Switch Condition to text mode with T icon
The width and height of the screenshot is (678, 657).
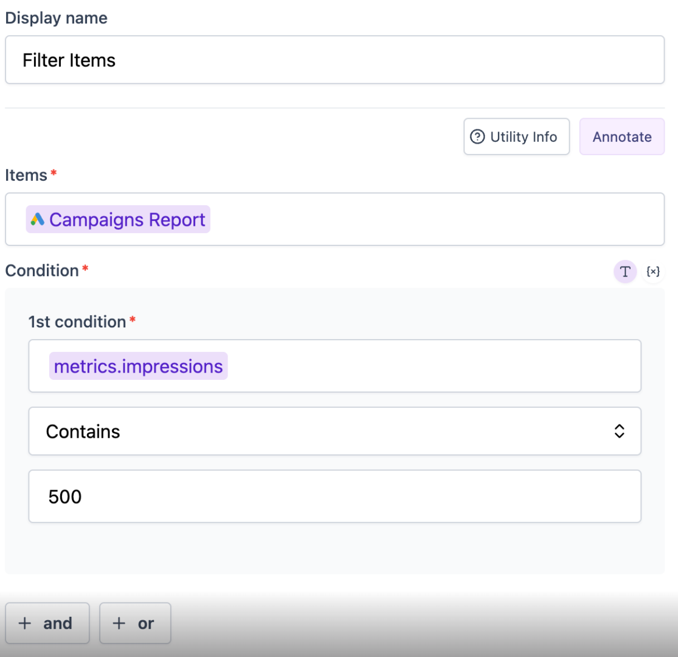pyautogui.click(x=625, y=272)
